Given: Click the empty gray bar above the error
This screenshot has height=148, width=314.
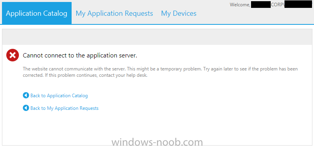Looking at the screenshot, I should (x=157, y=37).
